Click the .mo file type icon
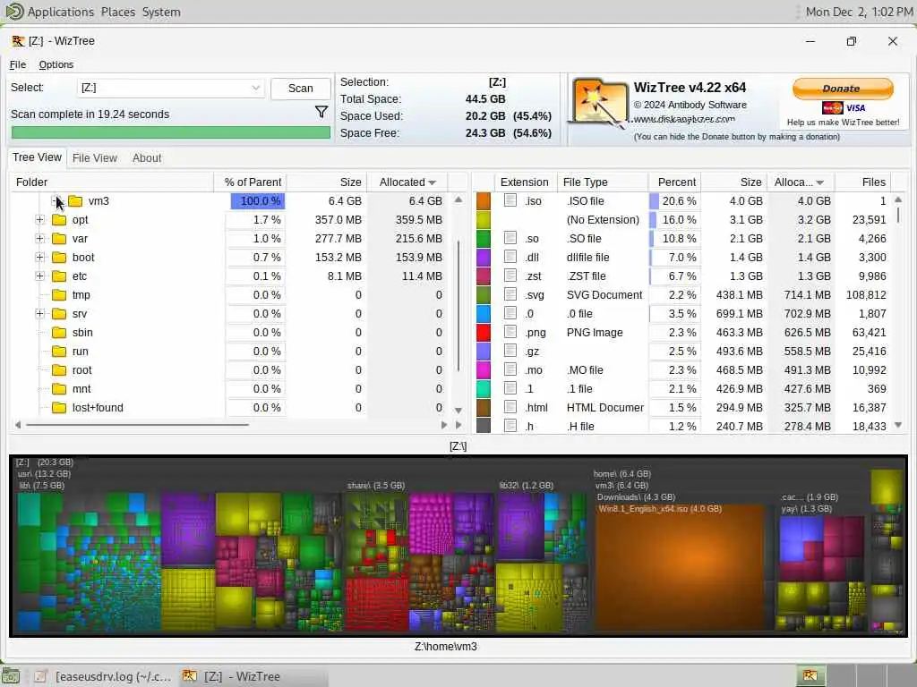The image size is (917, 687). tap(510, 369)
